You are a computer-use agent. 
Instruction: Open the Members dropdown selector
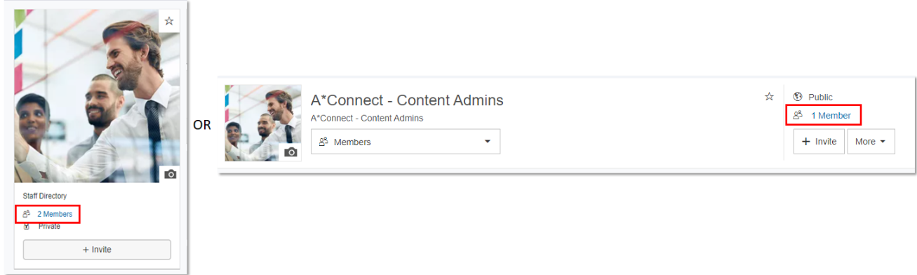[406, 142]
